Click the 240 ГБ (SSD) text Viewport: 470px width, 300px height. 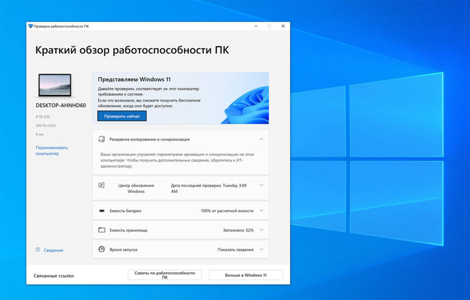[x=45, y=125]
